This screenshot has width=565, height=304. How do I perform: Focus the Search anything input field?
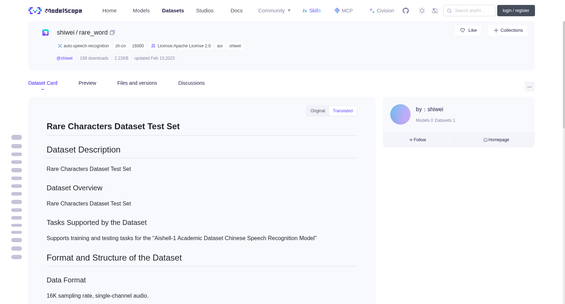point(469,11)
